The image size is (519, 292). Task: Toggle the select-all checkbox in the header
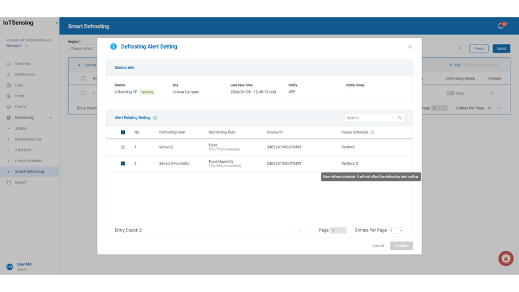coord(123,132)
